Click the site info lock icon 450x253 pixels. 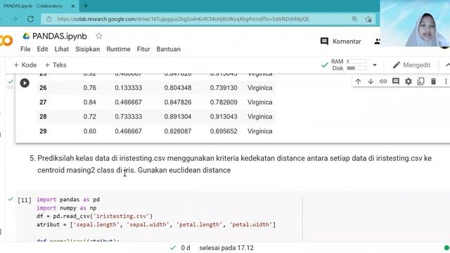coord(49,19)
